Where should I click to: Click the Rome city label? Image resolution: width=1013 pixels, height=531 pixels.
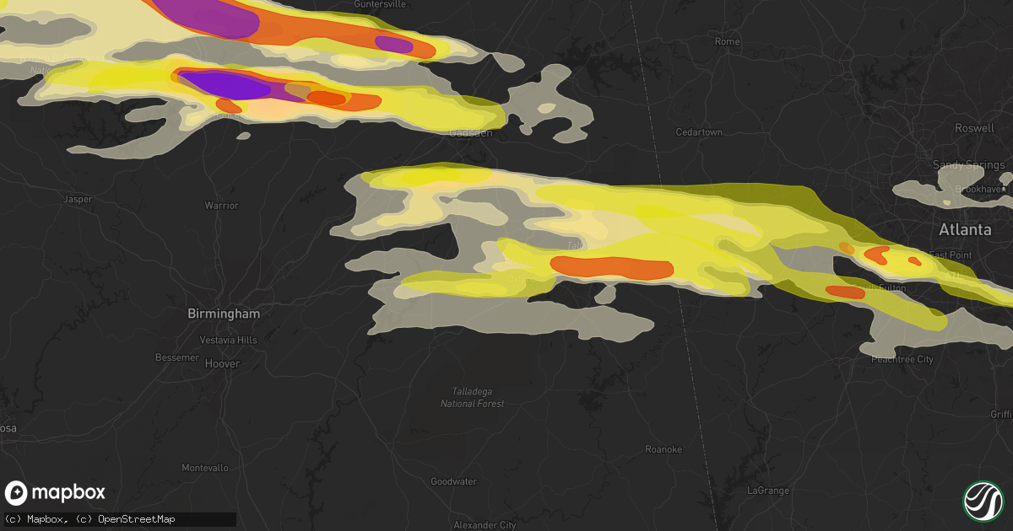pyautogui.click(x=727, y=41)
